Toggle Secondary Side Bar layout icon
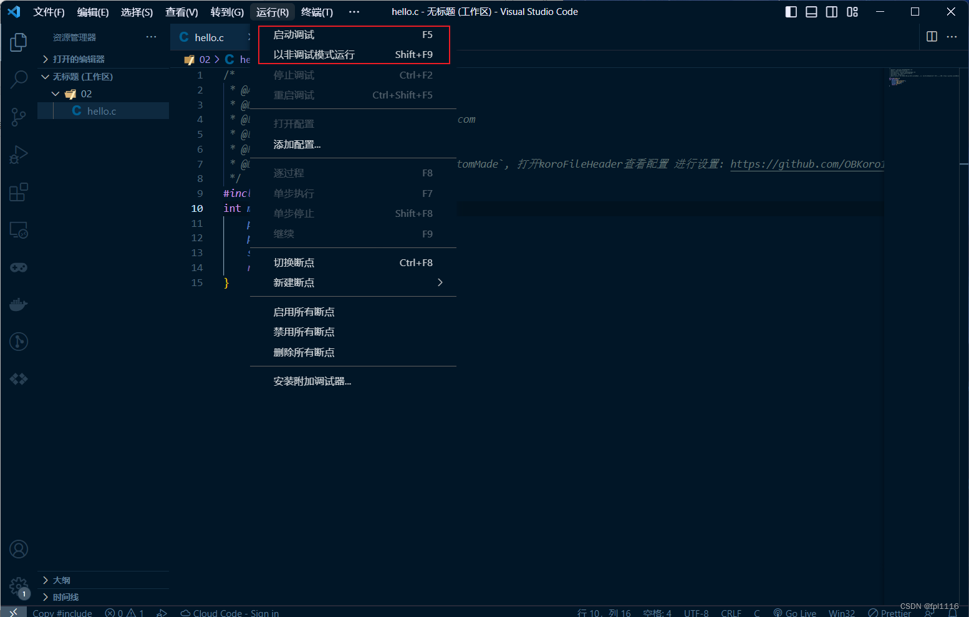 832,12
